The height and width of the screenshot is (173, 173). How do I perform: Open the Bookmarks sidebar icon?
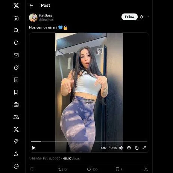click(x=16, y=92)
